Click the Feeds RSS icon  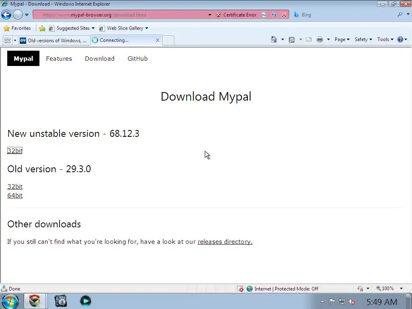[x=292, y=40]
